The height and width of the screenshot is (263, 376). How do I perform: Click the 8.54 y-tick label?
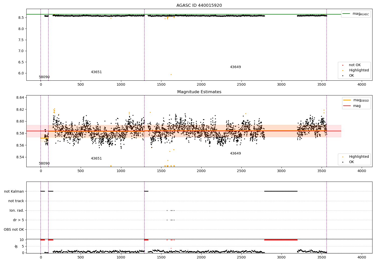pyautogui.click(x=20, y=157)
